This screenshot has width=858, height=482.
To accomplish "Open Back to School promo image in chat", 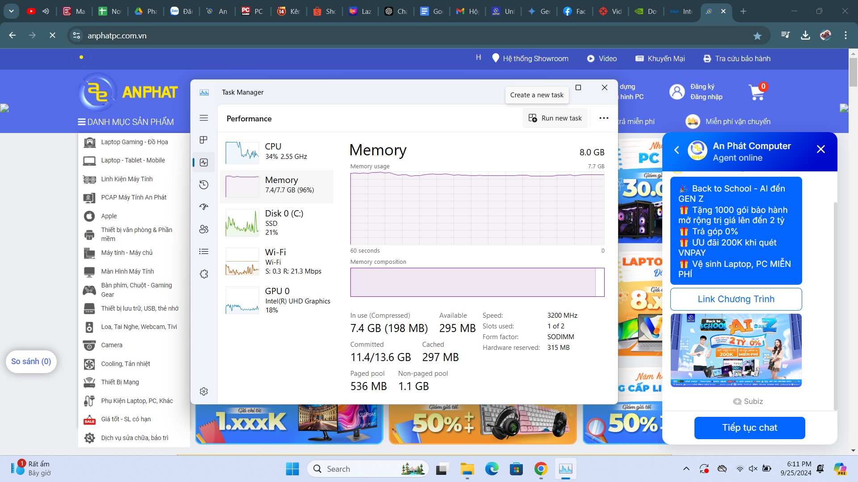I will 736,350.
